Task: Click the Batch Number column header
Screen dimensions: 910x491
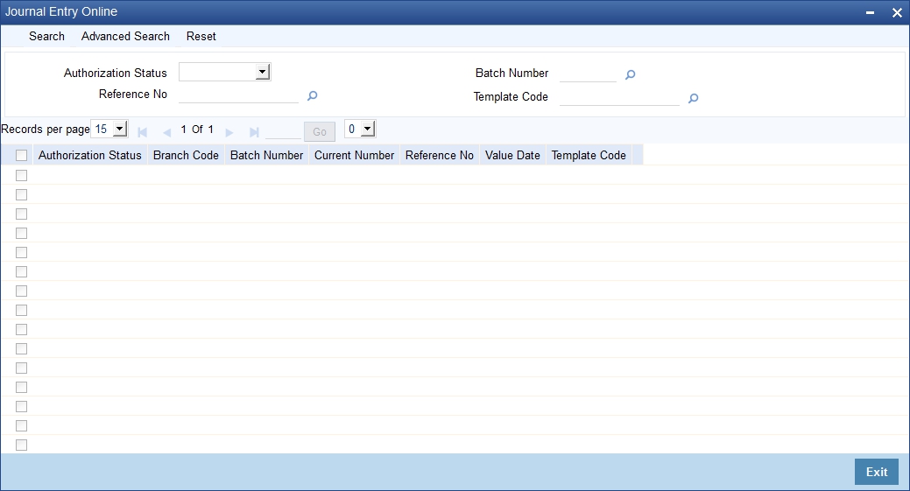Action: [x=266, y=156]
